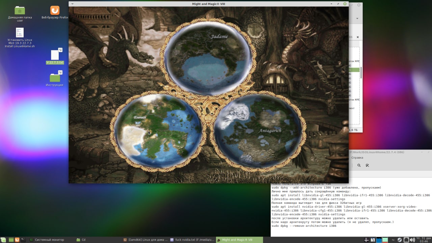Close the tab with the X in file manager

(358, 37)
